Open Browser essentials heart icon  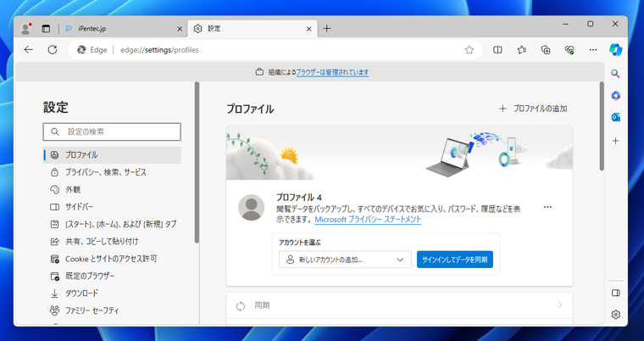[569, 50]
